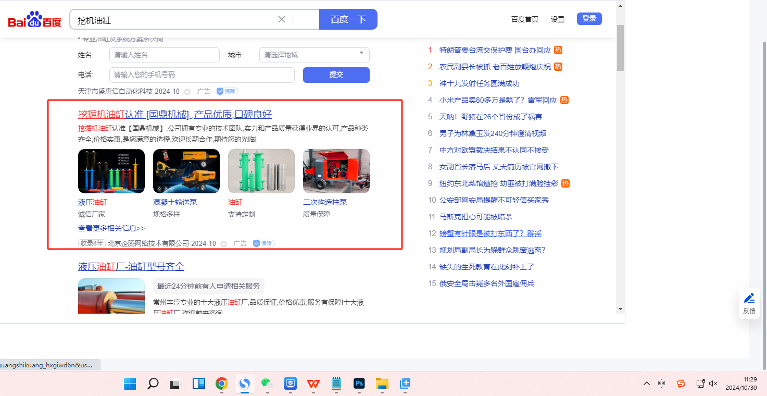Open hot search 螃蟹有针眼是被打东西了?辟谣
This screenshot has height=396, width=767.
(491, 233)
